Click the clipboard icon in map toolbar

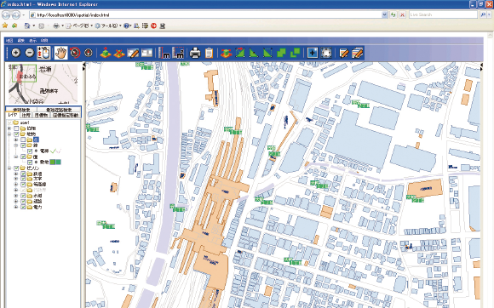pyautogui.click(x=209, y=53)
